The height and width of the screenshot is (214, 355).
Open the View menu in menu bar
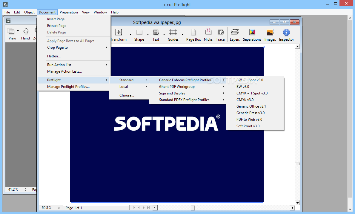(86, 12)
